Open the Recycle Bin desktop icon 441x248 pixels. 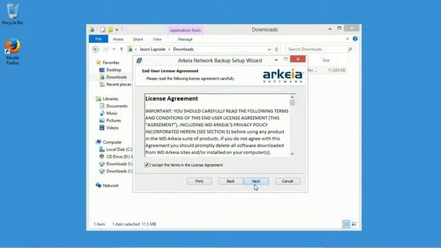[x=12, y=14]
